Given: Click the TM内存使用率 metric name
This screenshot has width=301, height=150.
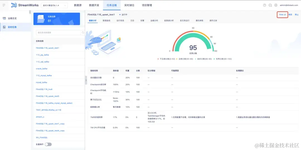Looking at the screenshot, I should point(96,117).
